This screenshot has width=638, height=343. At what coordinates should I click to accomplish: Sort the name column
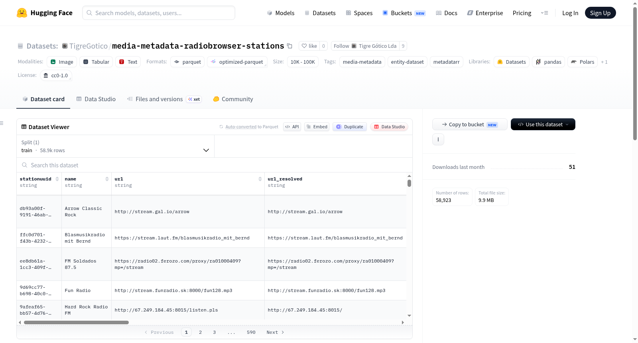[107, 179]
